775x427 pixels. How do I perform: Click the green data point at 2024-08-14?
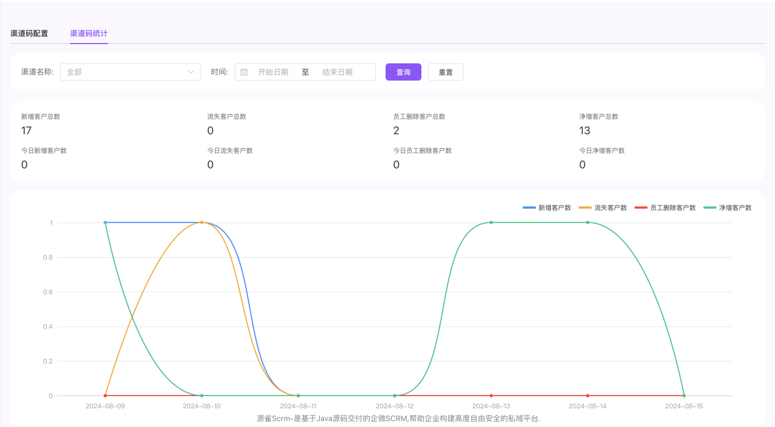click(x=587, y=223)
